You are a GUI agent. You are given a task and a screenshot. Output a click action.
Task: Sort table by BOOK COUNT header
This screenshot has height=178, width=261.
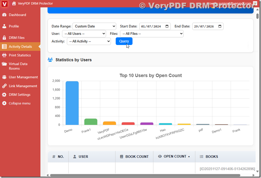pyautogui.click(x=134, y=157)
